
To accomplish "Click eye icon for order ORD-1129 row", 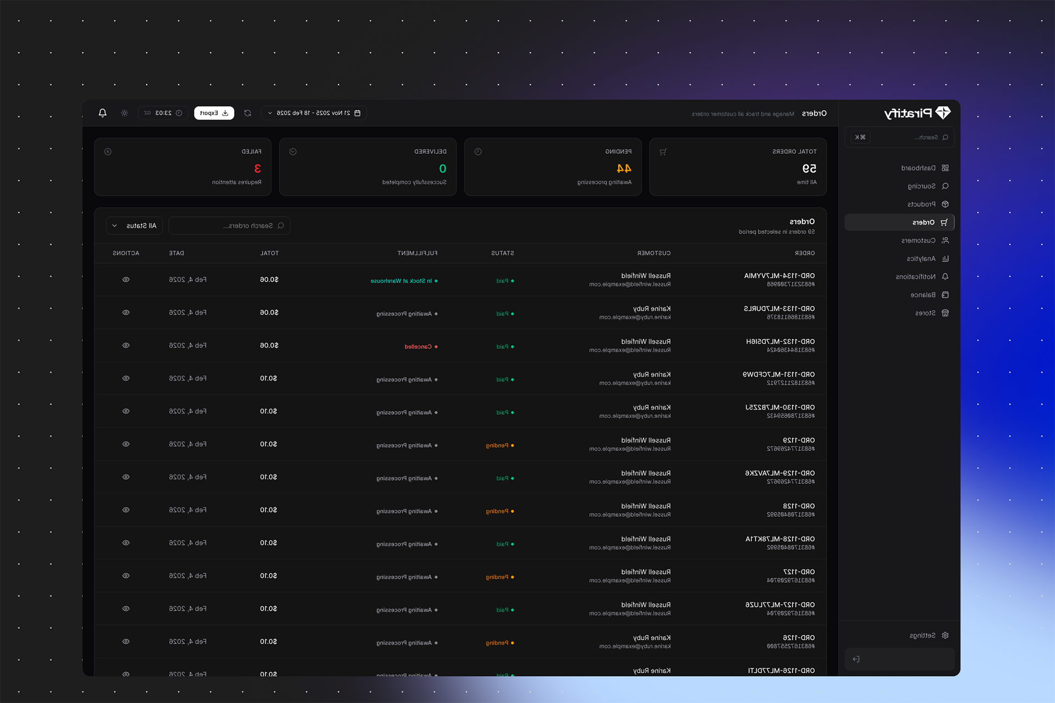I will pos(126,444).
